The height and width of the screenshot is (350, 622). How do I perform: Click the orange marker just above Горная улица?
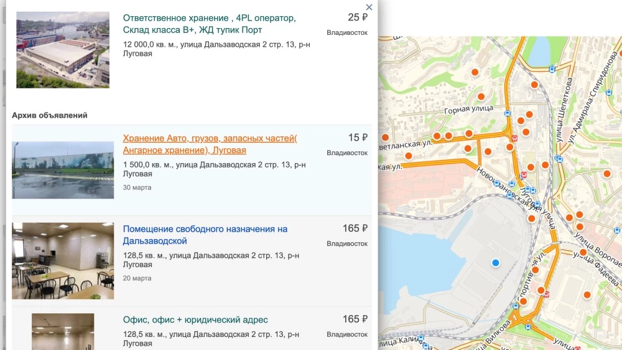pyautogui.click(x=481, y=97)
